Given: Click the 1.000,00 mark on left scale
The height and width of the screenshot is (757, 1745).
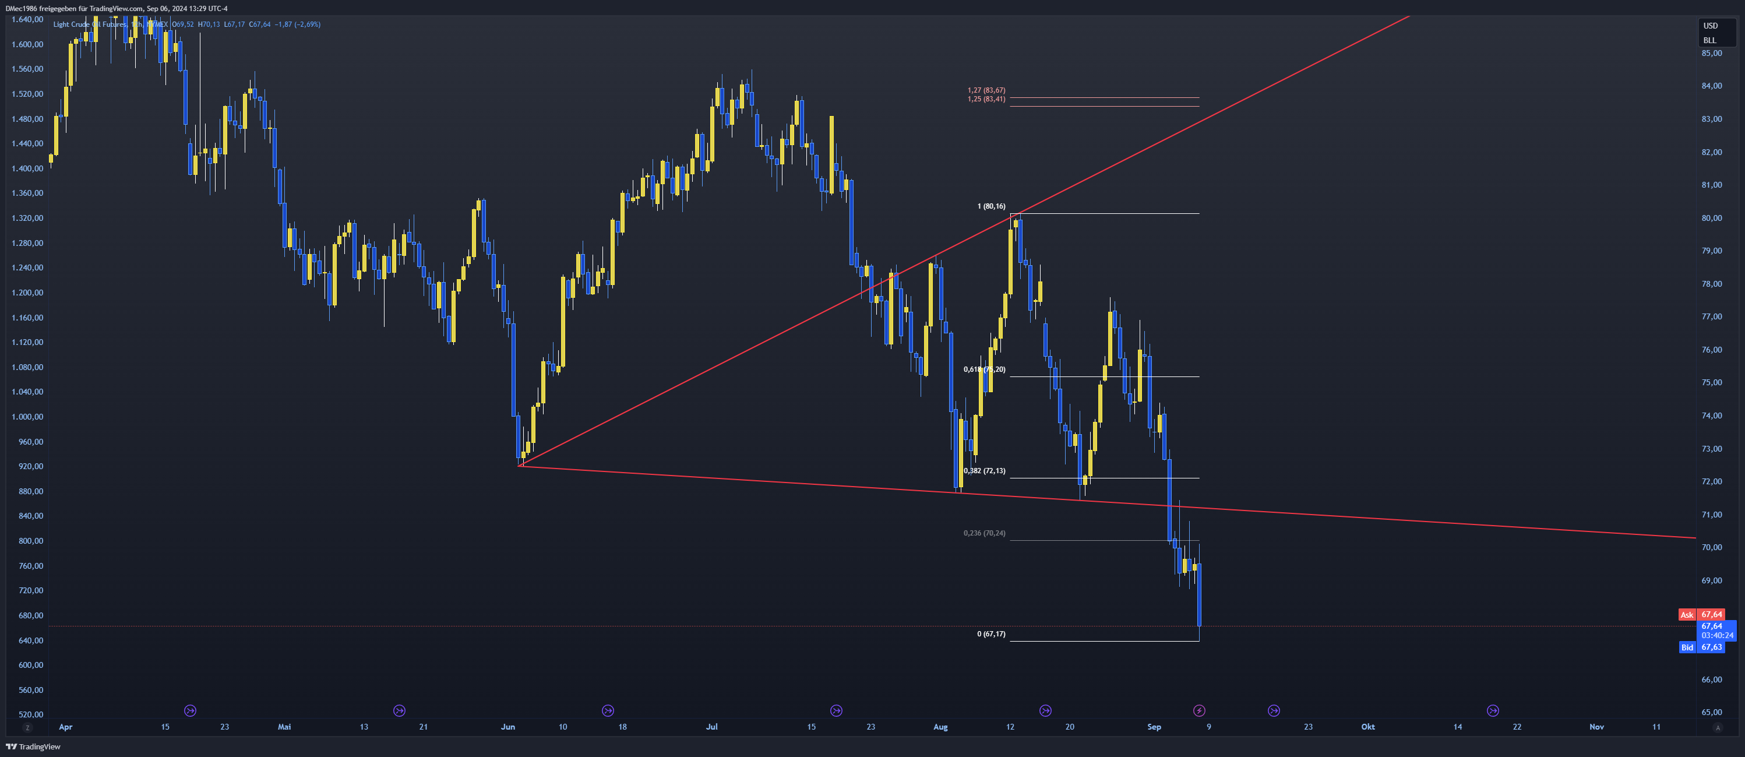Looking at the screenshot, I should click(x=27, y=417).
